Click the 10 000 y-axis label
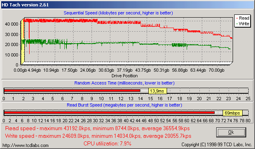Image resolution: width=255 pixels, height=149 pixels. click(12, 55)
